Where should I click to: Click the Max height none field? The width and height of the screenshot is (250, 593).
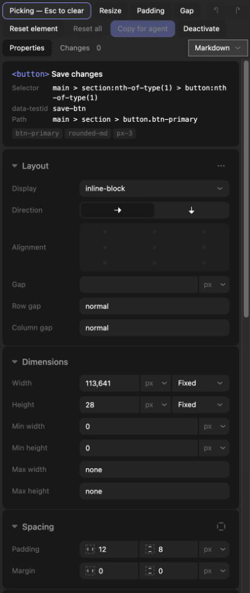point(154,491)
